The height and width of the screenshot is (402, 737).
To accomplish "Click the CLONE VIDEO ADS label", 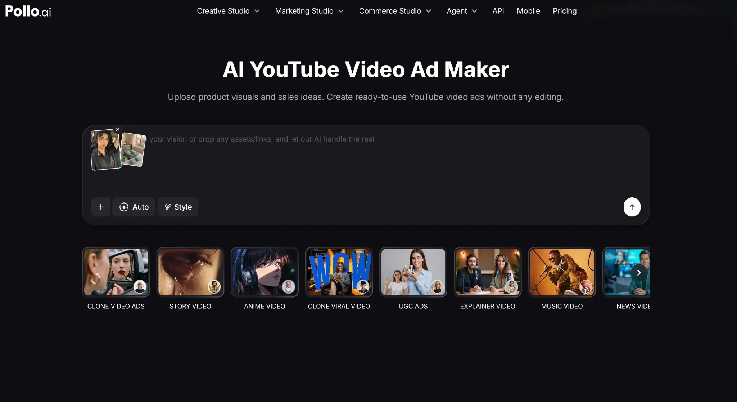I will [116, 306].
